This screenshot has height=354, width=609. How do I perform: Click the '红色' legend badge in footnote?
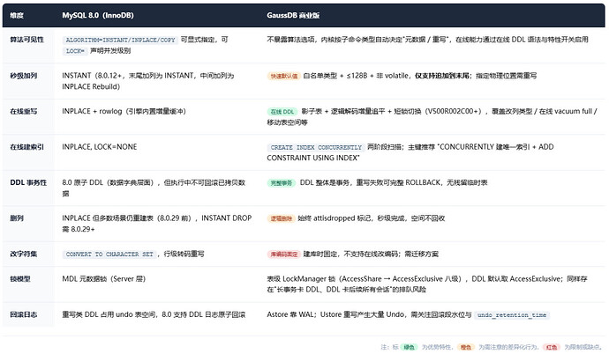tap(552, 347)
